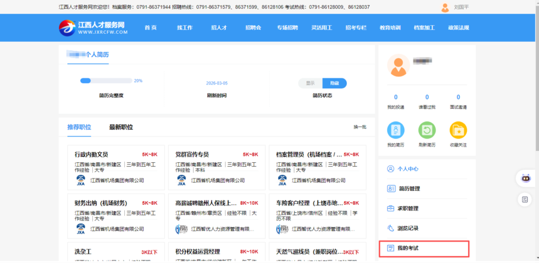This screenshot has height=263, width=539.
Task: Open the robot chat assistant icon
Action: point(525,178)
